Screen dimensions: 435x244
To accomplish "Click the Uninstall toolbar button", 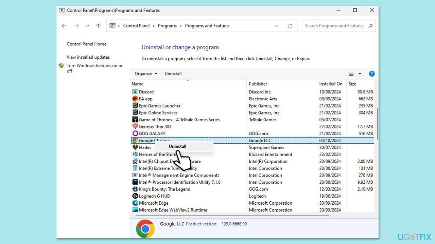I will [173, 74].
